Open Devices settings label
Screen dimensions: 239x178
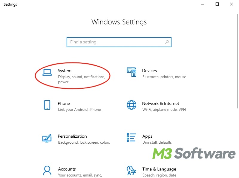149,71
